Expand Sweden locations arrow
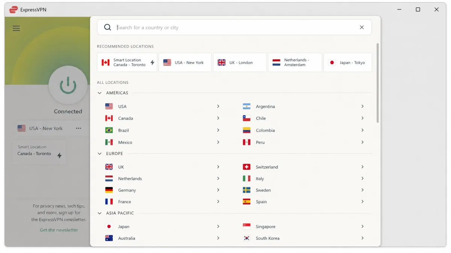The height and width of the screenshot is (253, 451). (x=362, y=190)
